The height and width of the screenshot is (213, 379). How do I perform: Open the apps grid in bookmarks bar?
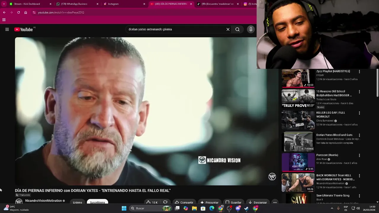tap(4, 20)
